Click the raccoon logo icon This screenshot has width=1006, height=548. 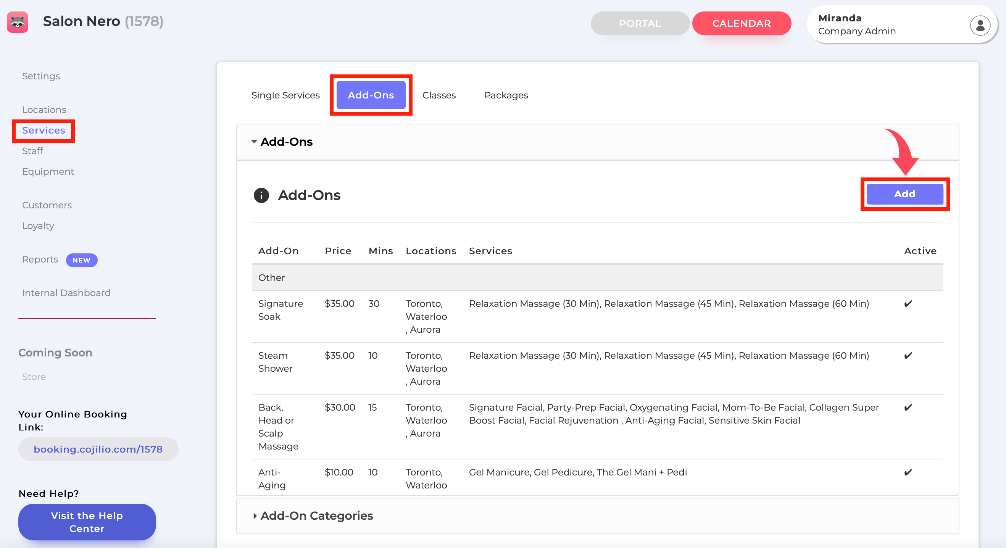pyautogui.click(x=18, y=22)
